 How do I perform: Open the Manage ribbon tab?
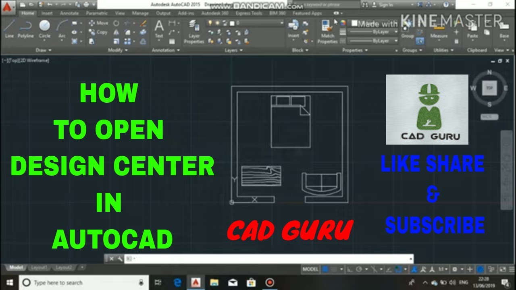[x=140, y=13]
